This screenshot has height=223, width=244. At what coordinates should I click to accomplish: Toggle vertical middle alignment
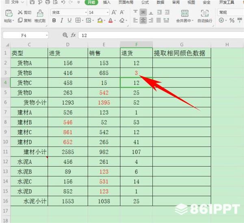(x=143, y=12)
